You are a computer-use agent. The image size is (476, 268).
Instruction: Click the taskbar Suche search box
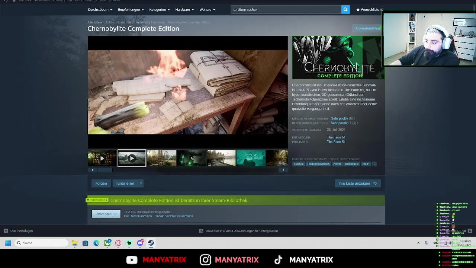point(42,243)
